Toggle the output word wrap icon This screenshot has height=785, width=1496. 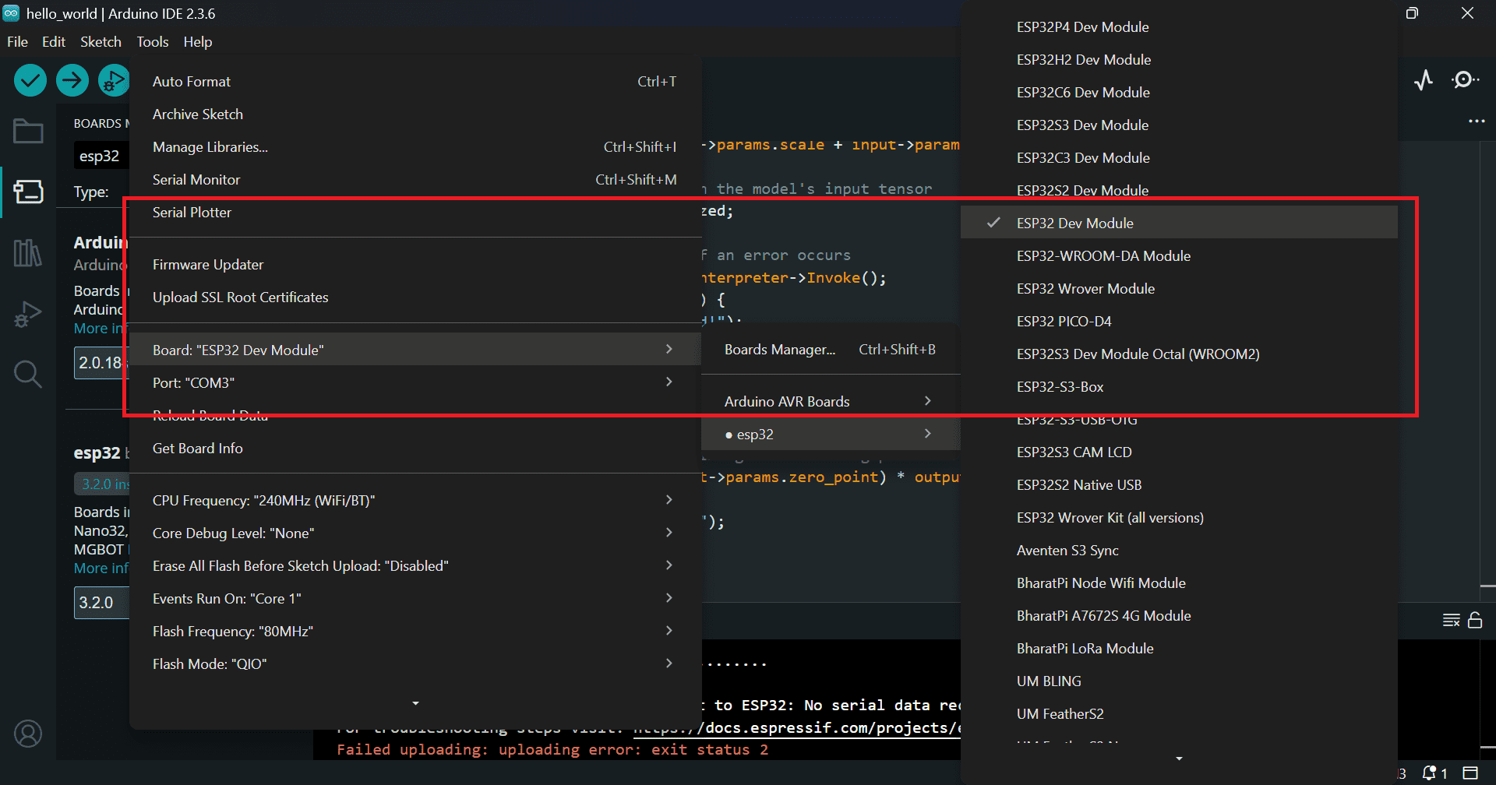(x=1451, y=620)
